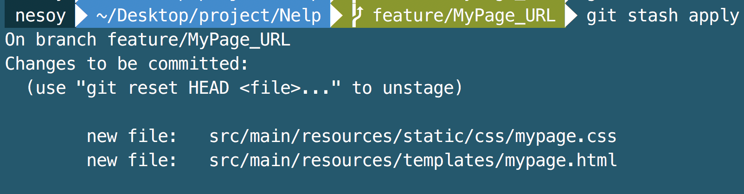The image size is (744, 194).
Task: Click the <file> placeholder in hint
Action: pyautogui.click(x=270, y=88)
